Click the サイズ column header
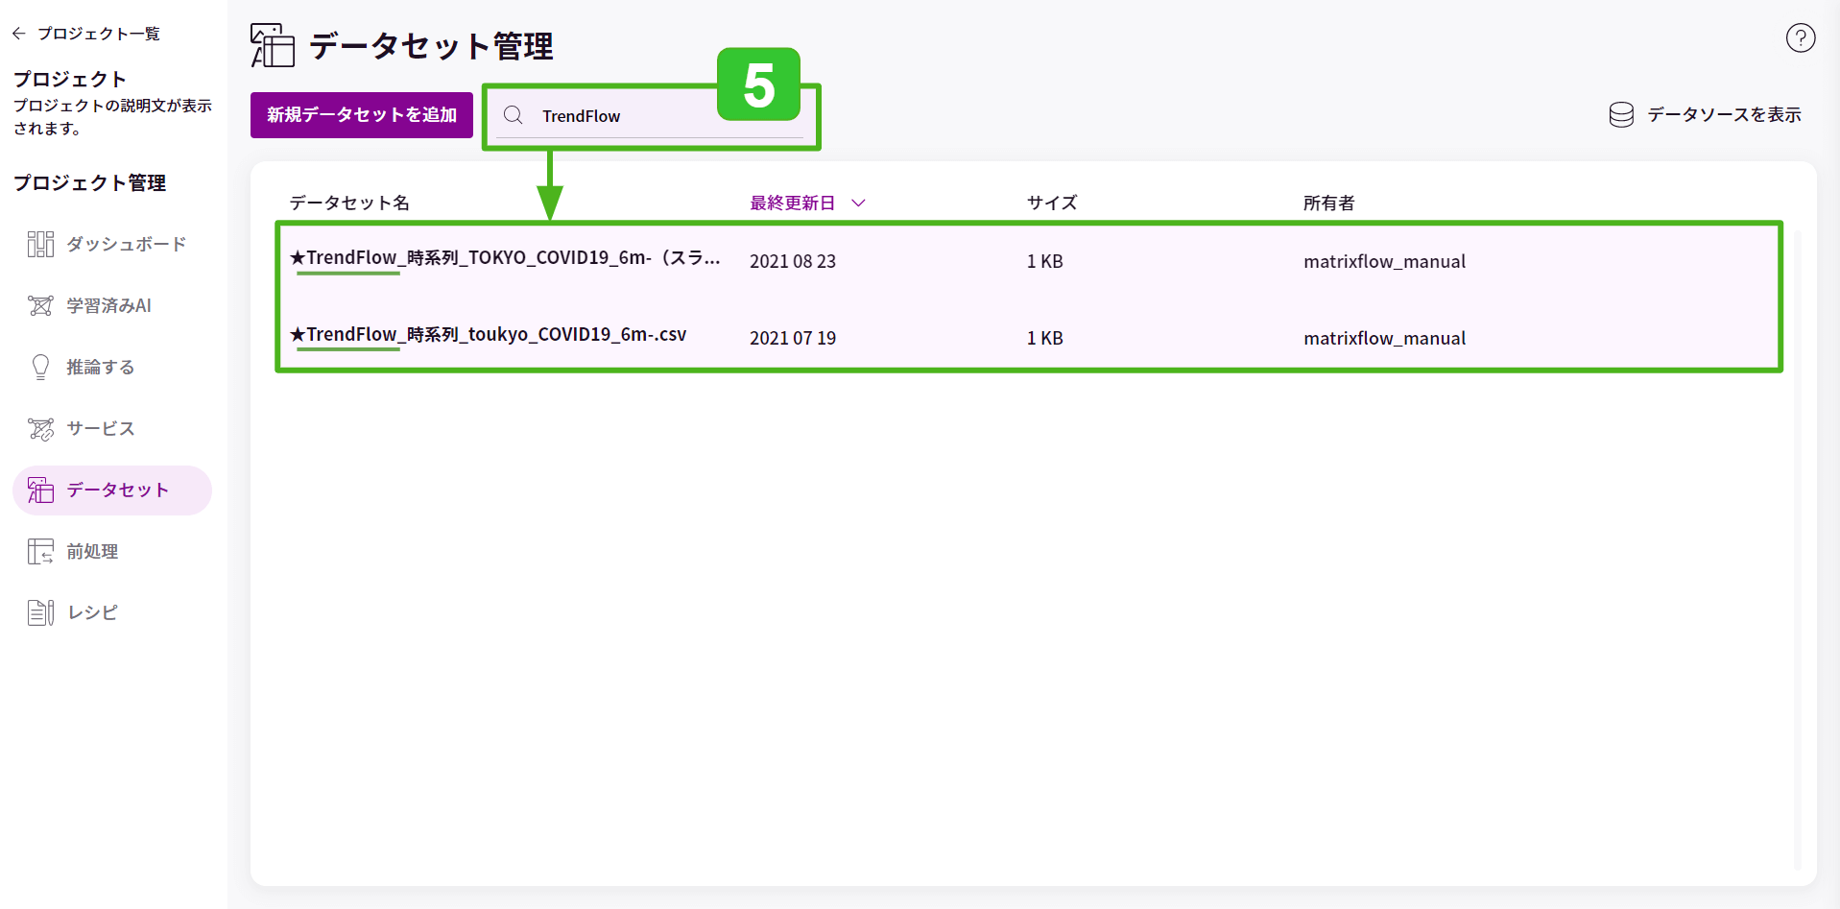 point(1052,203)
